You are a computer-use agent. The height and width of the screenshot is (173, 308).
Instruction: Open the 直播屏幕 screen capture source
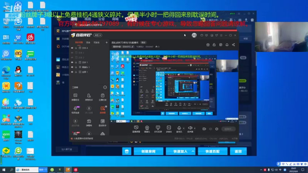coord(136,129)
